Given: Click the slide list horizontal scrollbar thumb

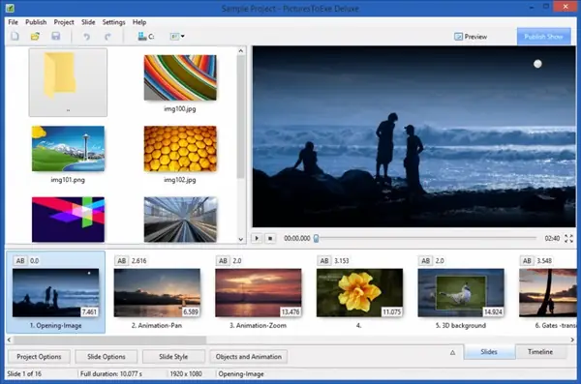Looking at the screenshot, I should [x=109, y=340].
